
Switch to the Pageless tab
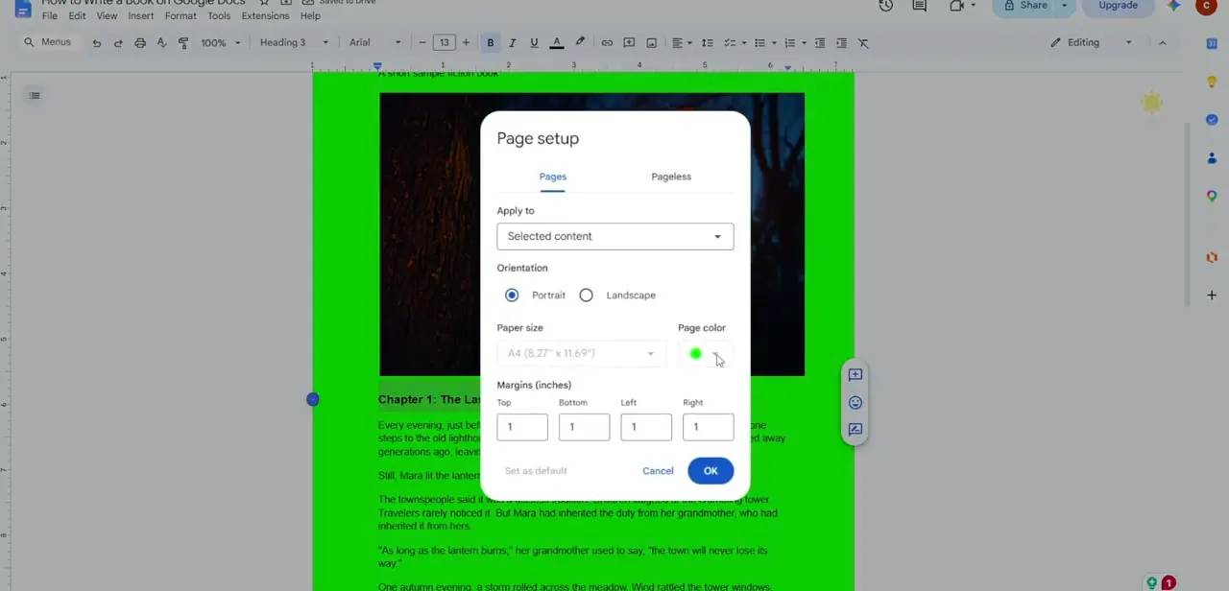click(671, 177)
